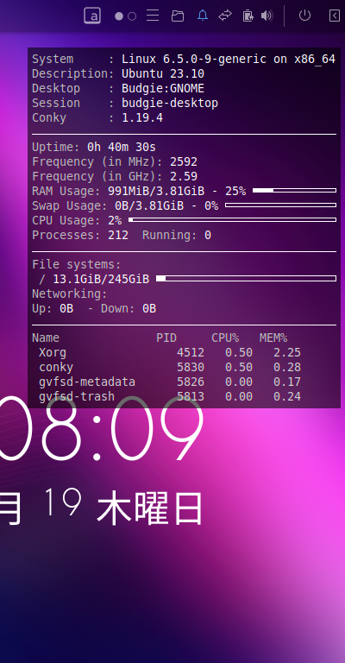
Task: Open the keyboard input method indicator
Action: (92, 16)
